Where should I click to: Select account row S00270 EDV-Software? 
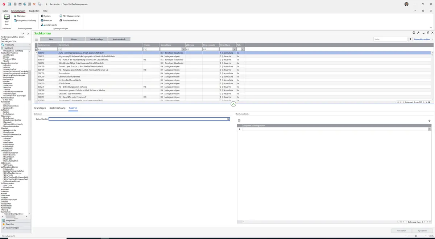pyautogui.click(x=233, y=83)
